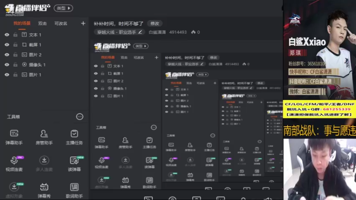Click the 微博: 白鲨潇潇 line
Screen dimensions: 356x200
click(307, 92)
